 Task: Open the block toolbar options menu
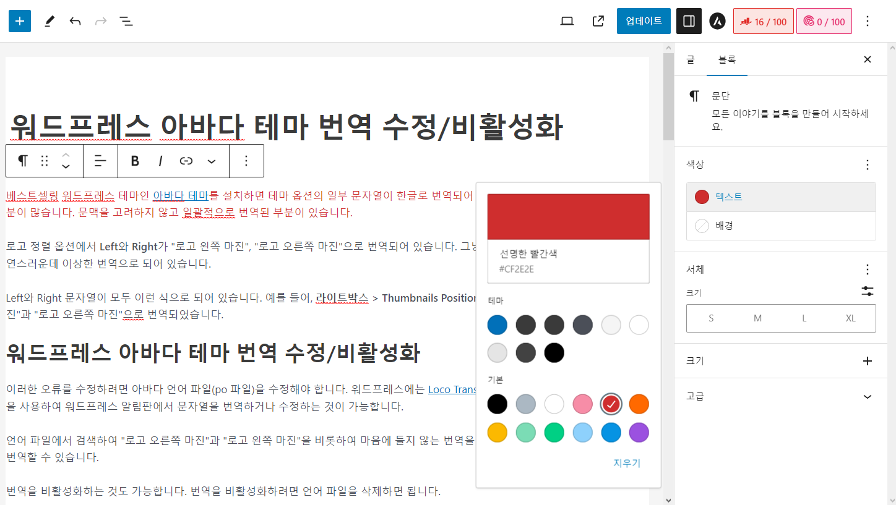click(246, 161)
